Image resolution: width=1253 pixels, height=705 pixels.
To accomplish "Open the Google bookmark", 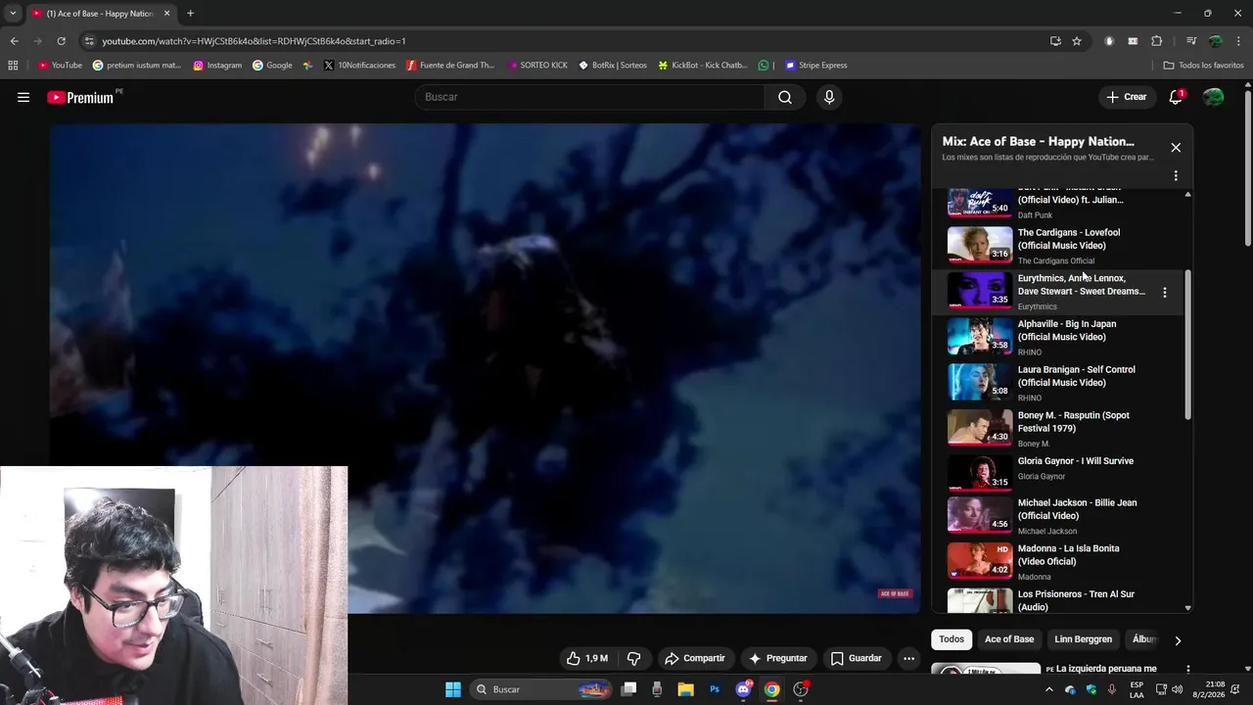I will (x=273, y=66).
